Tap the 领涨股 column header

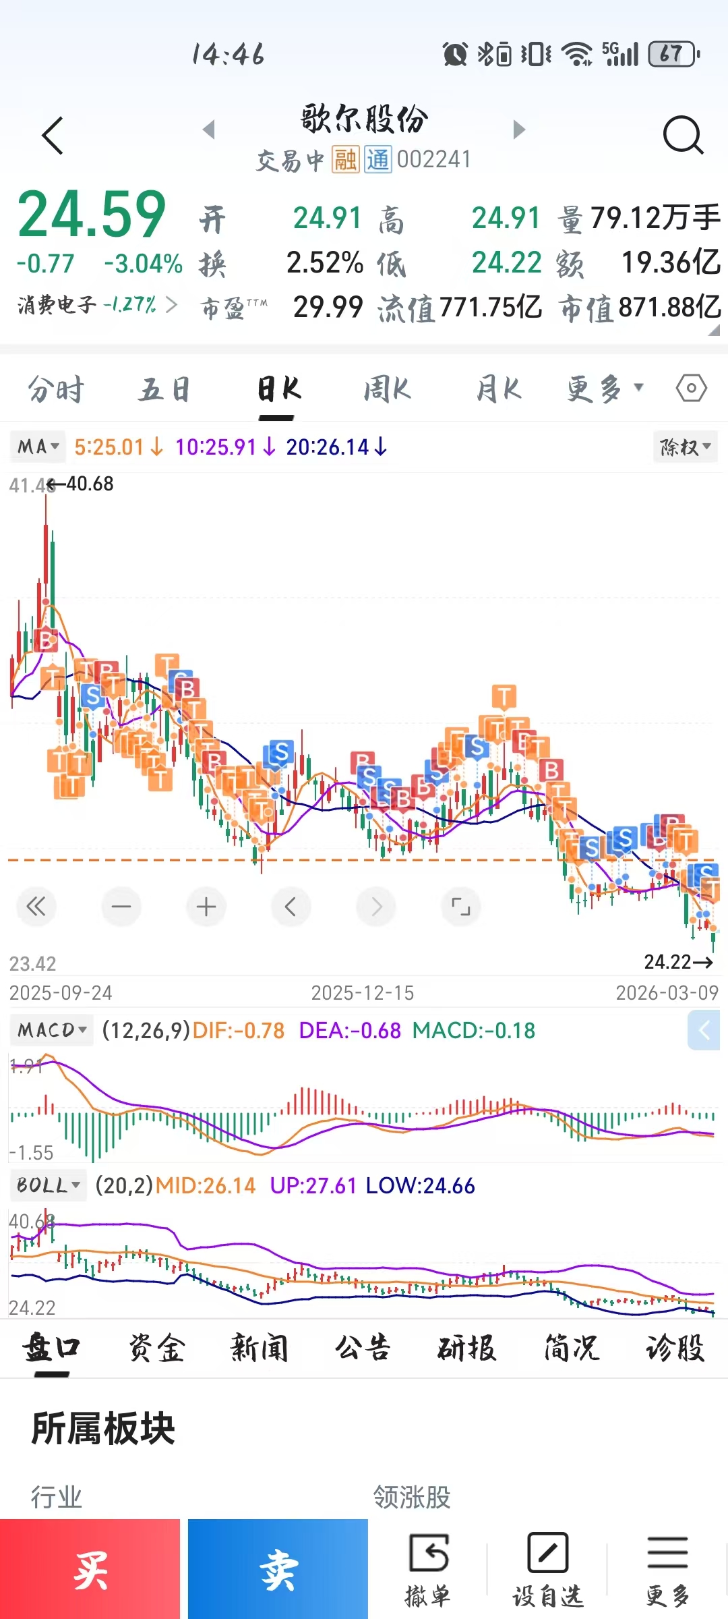[x=412, y=1497]
